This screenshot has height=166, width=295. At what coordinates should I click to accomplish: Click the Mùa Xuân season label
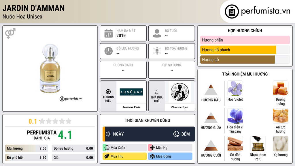click(118, 148)
